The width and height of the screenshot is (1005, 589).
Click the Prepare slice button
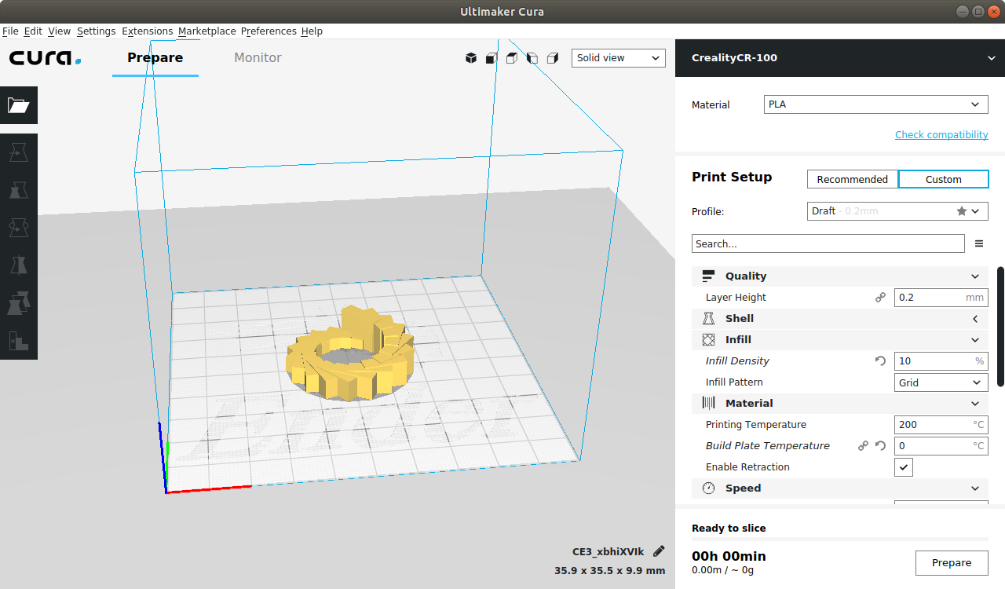[x=952, y=563]
